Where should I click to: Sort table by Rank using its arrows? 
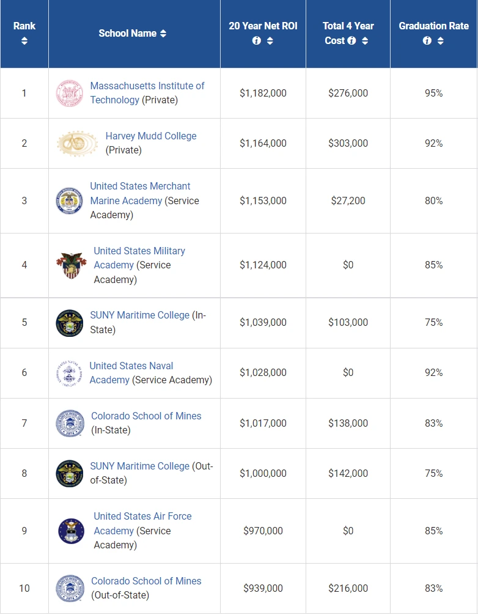coord(24,41)
